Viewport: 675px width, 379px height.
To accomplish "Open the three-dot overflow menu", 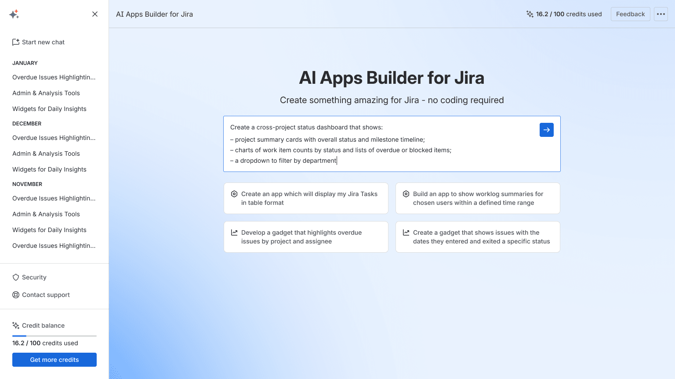I will pyautogui.click(x=660, y=14).
